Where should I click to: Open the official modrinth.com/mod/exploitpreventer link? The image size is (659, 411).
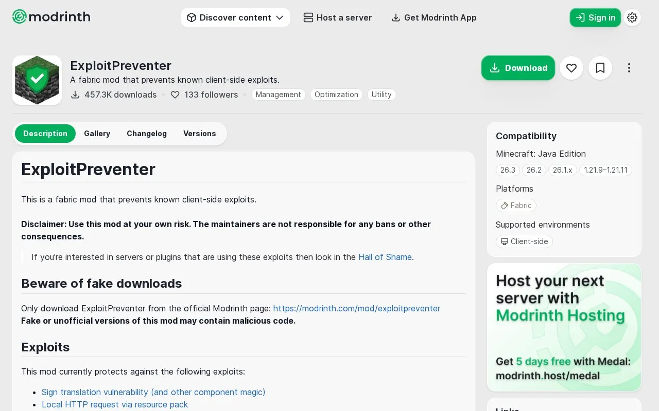[357, 308]
